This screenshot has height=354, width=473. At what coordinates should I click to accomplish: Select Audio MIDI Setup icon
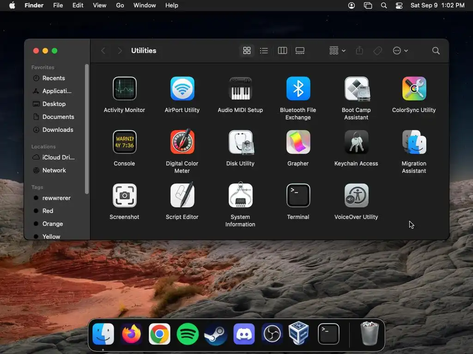click(240, 88)
